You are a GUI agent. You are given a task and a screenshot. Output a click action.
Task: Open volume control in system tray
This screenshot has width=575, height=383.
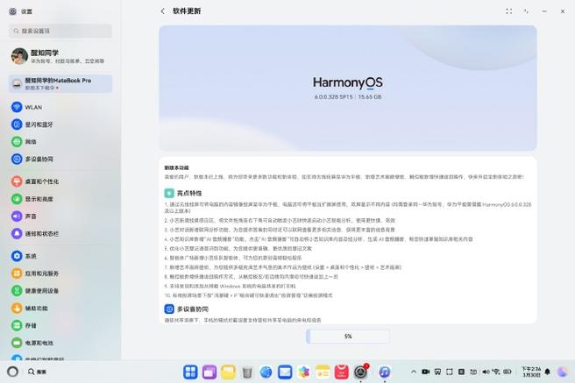coord(486,372)
